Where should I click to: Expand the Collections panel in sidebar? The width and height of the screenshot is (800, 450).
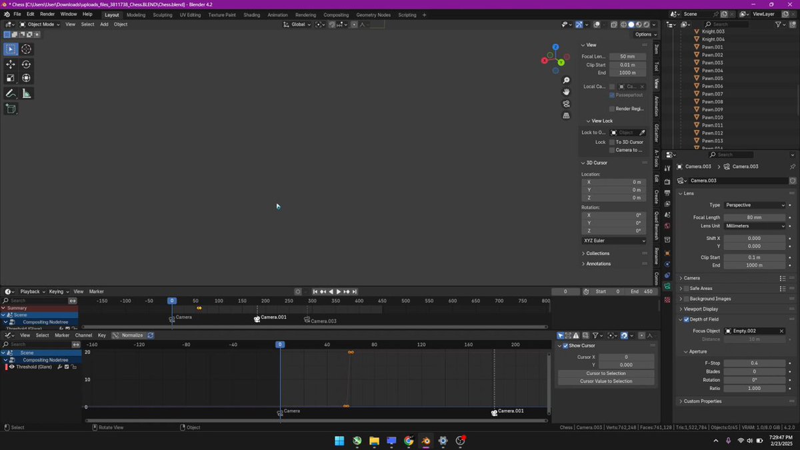[x=597, y=253]
